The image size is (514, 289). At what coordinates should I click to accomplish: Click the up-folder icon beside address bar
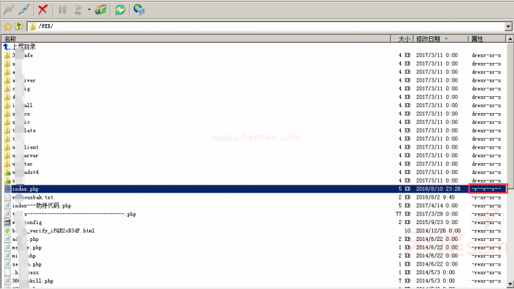click(19, 27)
